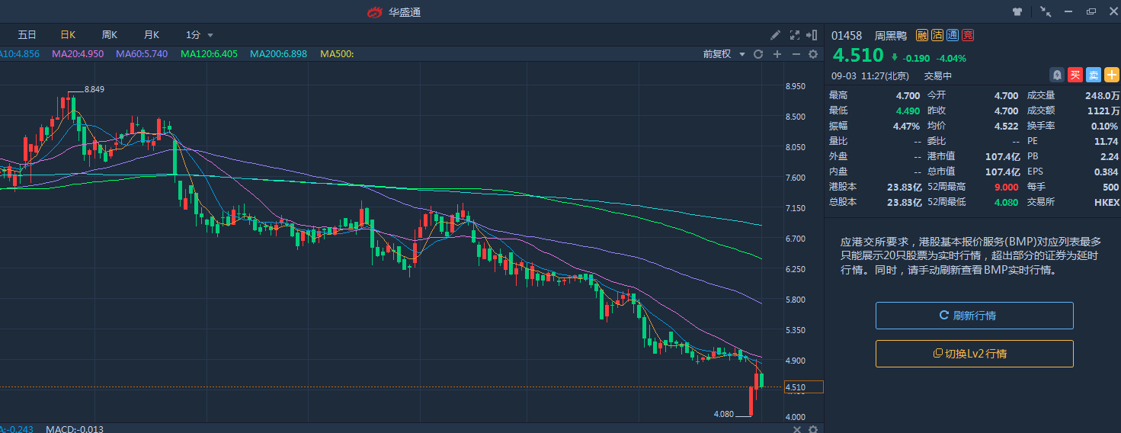Close the MACD indicator panel

pos(797,429)
